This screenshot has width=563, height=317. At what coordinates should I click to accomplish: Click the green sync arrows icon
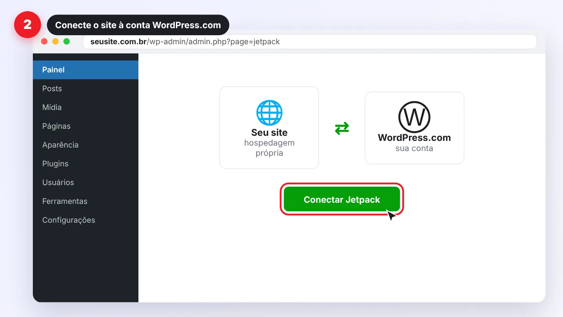[x=342, y=128]
